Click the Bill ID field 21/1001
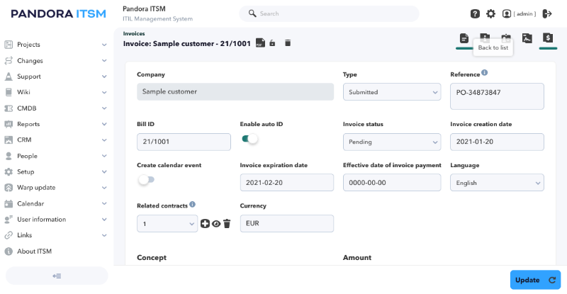The image size is (567, 294). [x=184, y=142]
